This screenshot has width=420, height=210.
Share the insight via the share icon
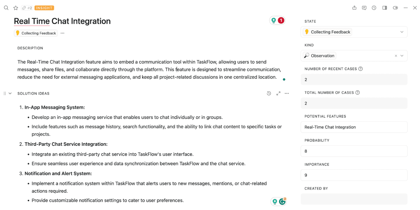pyautogui.click(x=354, y=8)
